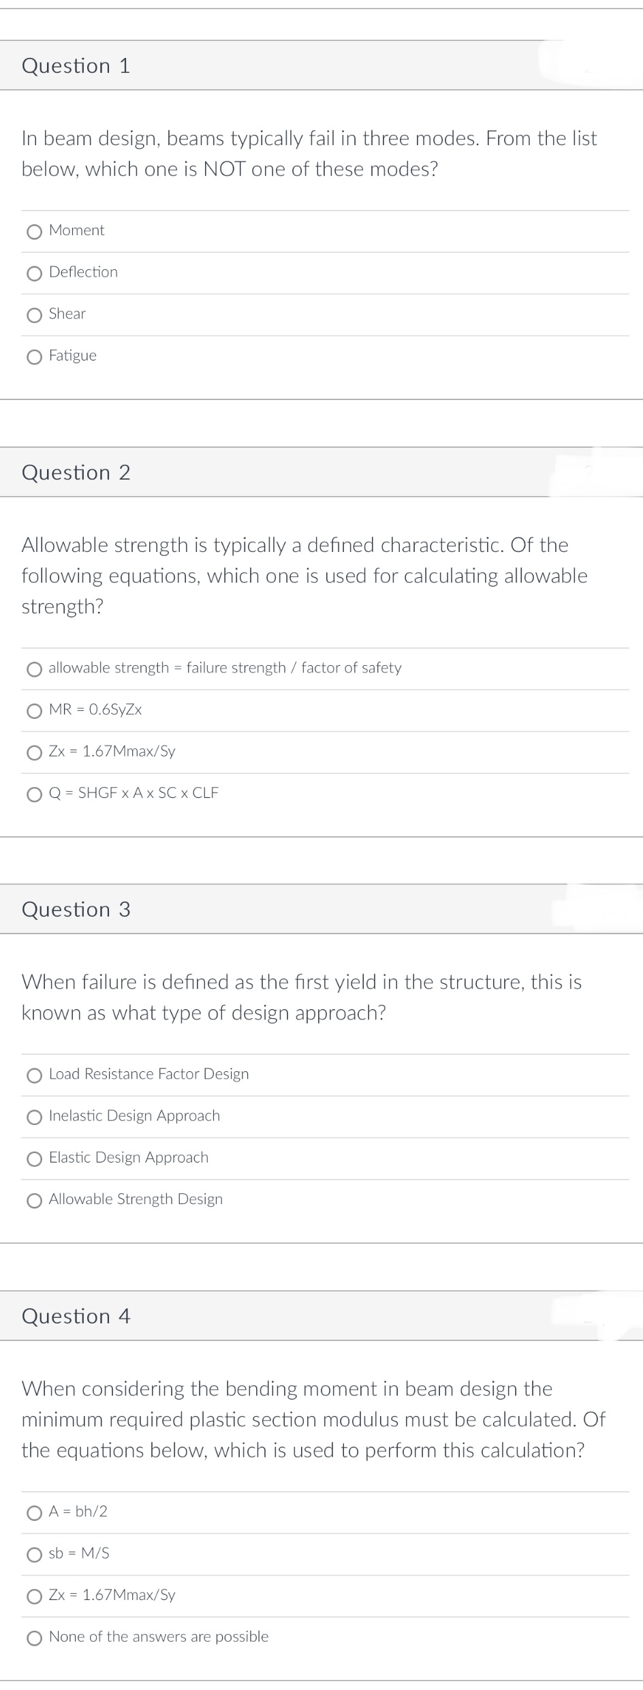Select the A = bh/2 answer

tap(34, 1512)
